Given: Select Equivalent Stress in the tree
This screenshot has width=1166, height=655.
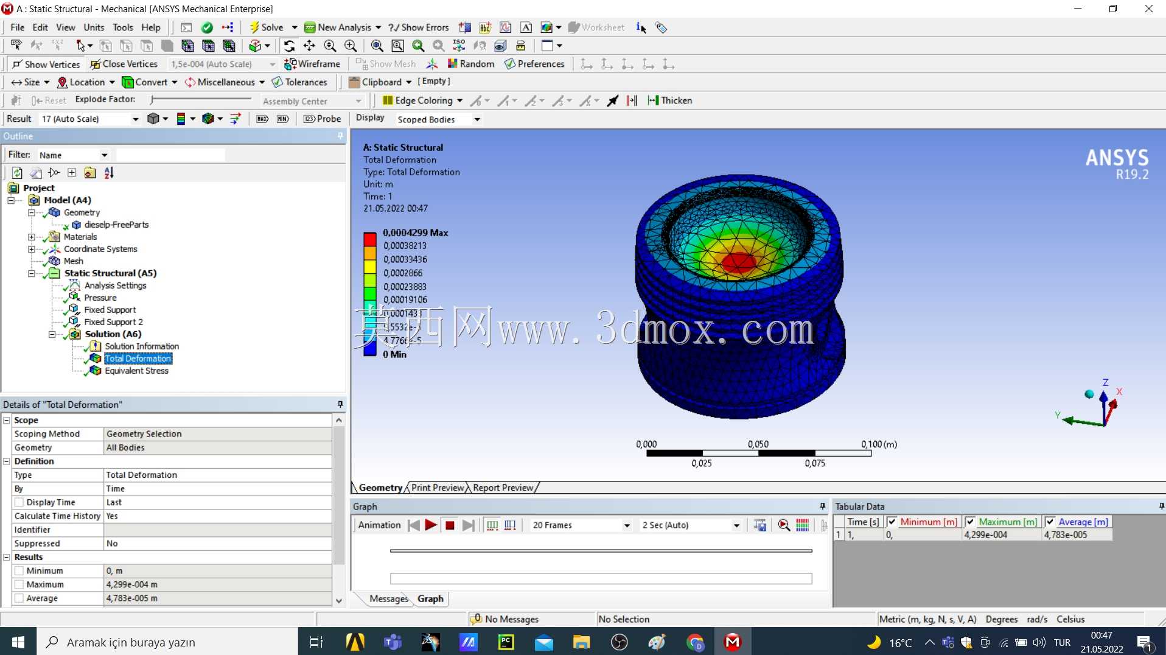Looking at the screenshot, I should (136, 371).
